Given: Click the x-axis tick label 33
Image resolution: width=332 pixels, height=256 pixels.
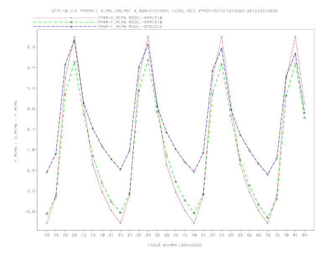Looking at the screenshot, I should coord(148,235).
